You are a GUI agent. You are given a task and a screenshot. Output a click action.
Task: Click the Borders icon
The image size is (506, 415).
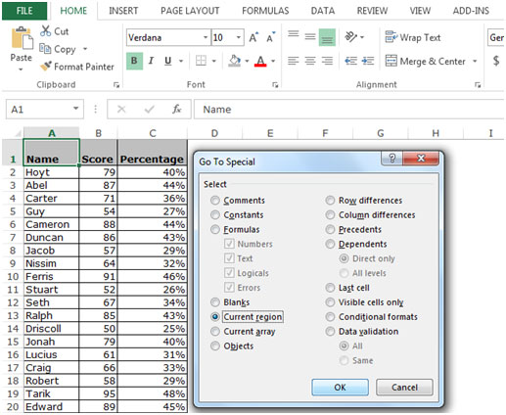(201, 61)
